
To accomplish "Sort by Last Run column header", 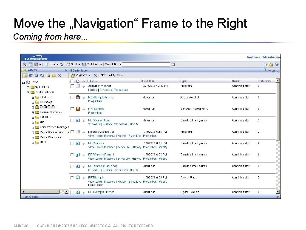I will click(x=148, y=81).
